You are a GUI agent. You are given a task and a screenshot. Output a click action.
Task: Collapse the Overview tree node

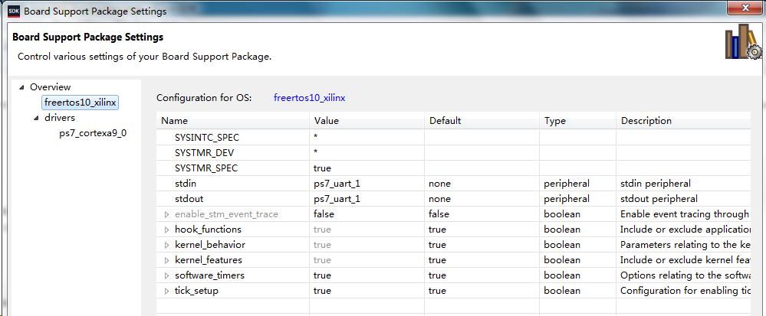click(21, 87)
